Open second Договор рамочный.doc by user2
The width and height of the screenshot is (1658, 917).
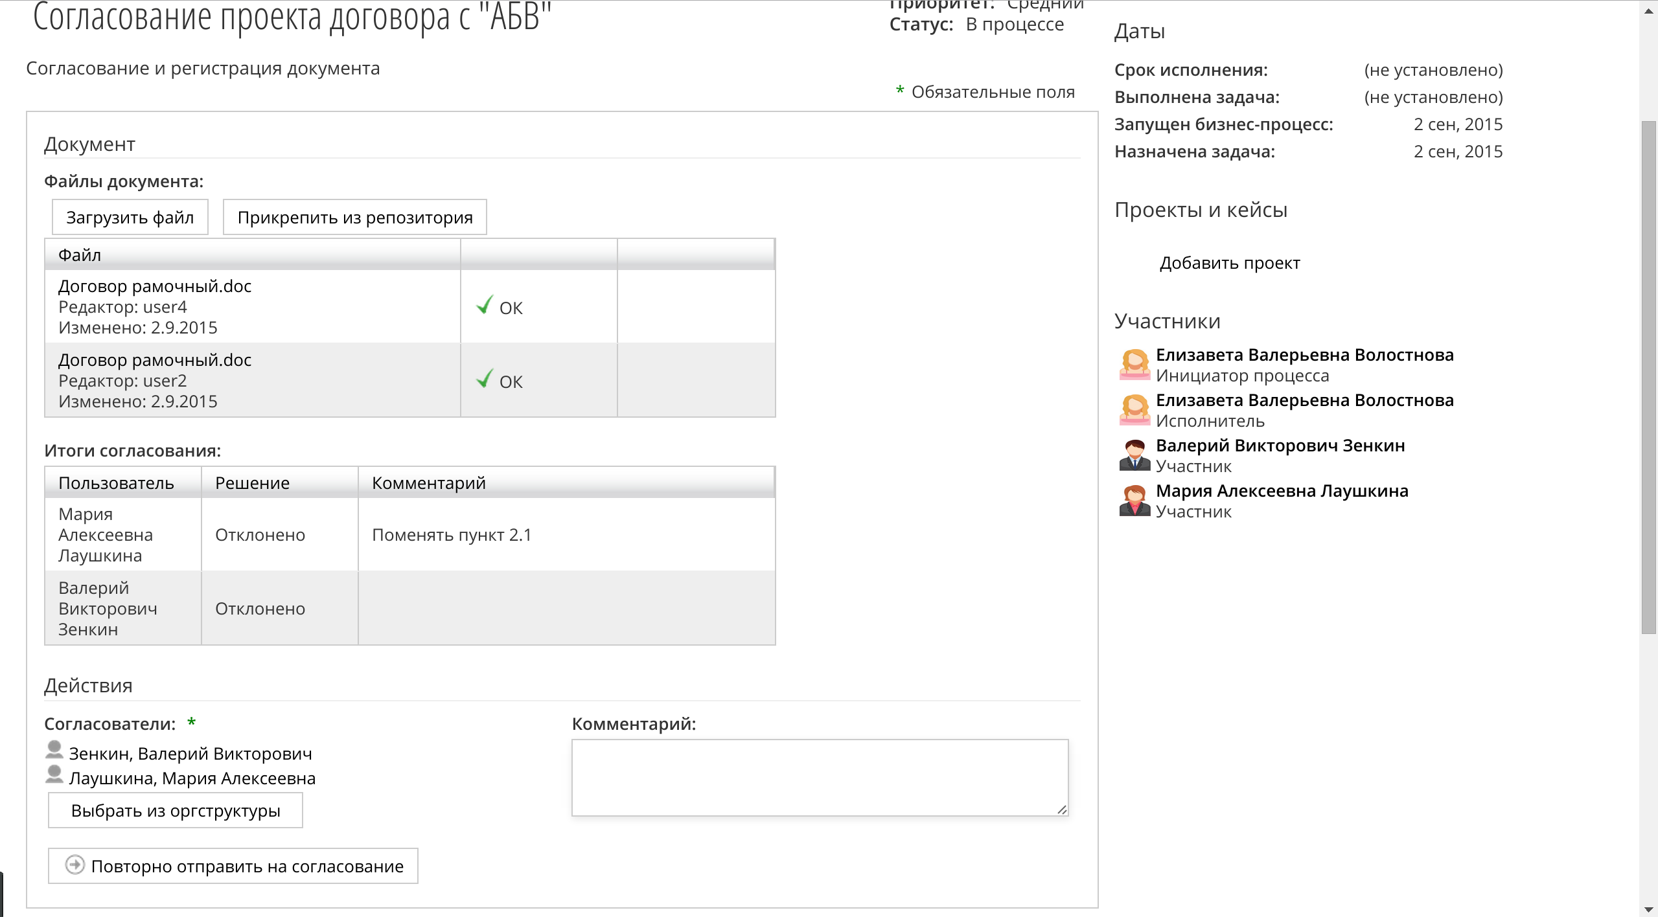(x=155, y=360)
